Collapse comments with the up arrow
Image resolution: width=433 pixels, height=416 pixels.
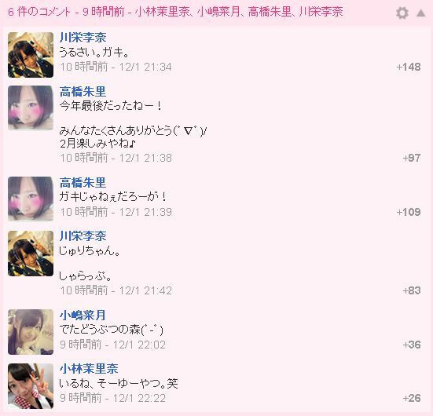click(x=421, y=13)
